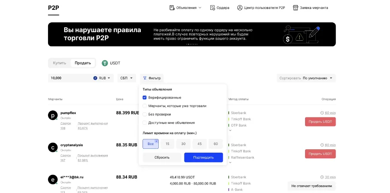The width and height of the screenshot is (390, 193).
Task: Select the Продать tab
Action: [x=83, y=63]
